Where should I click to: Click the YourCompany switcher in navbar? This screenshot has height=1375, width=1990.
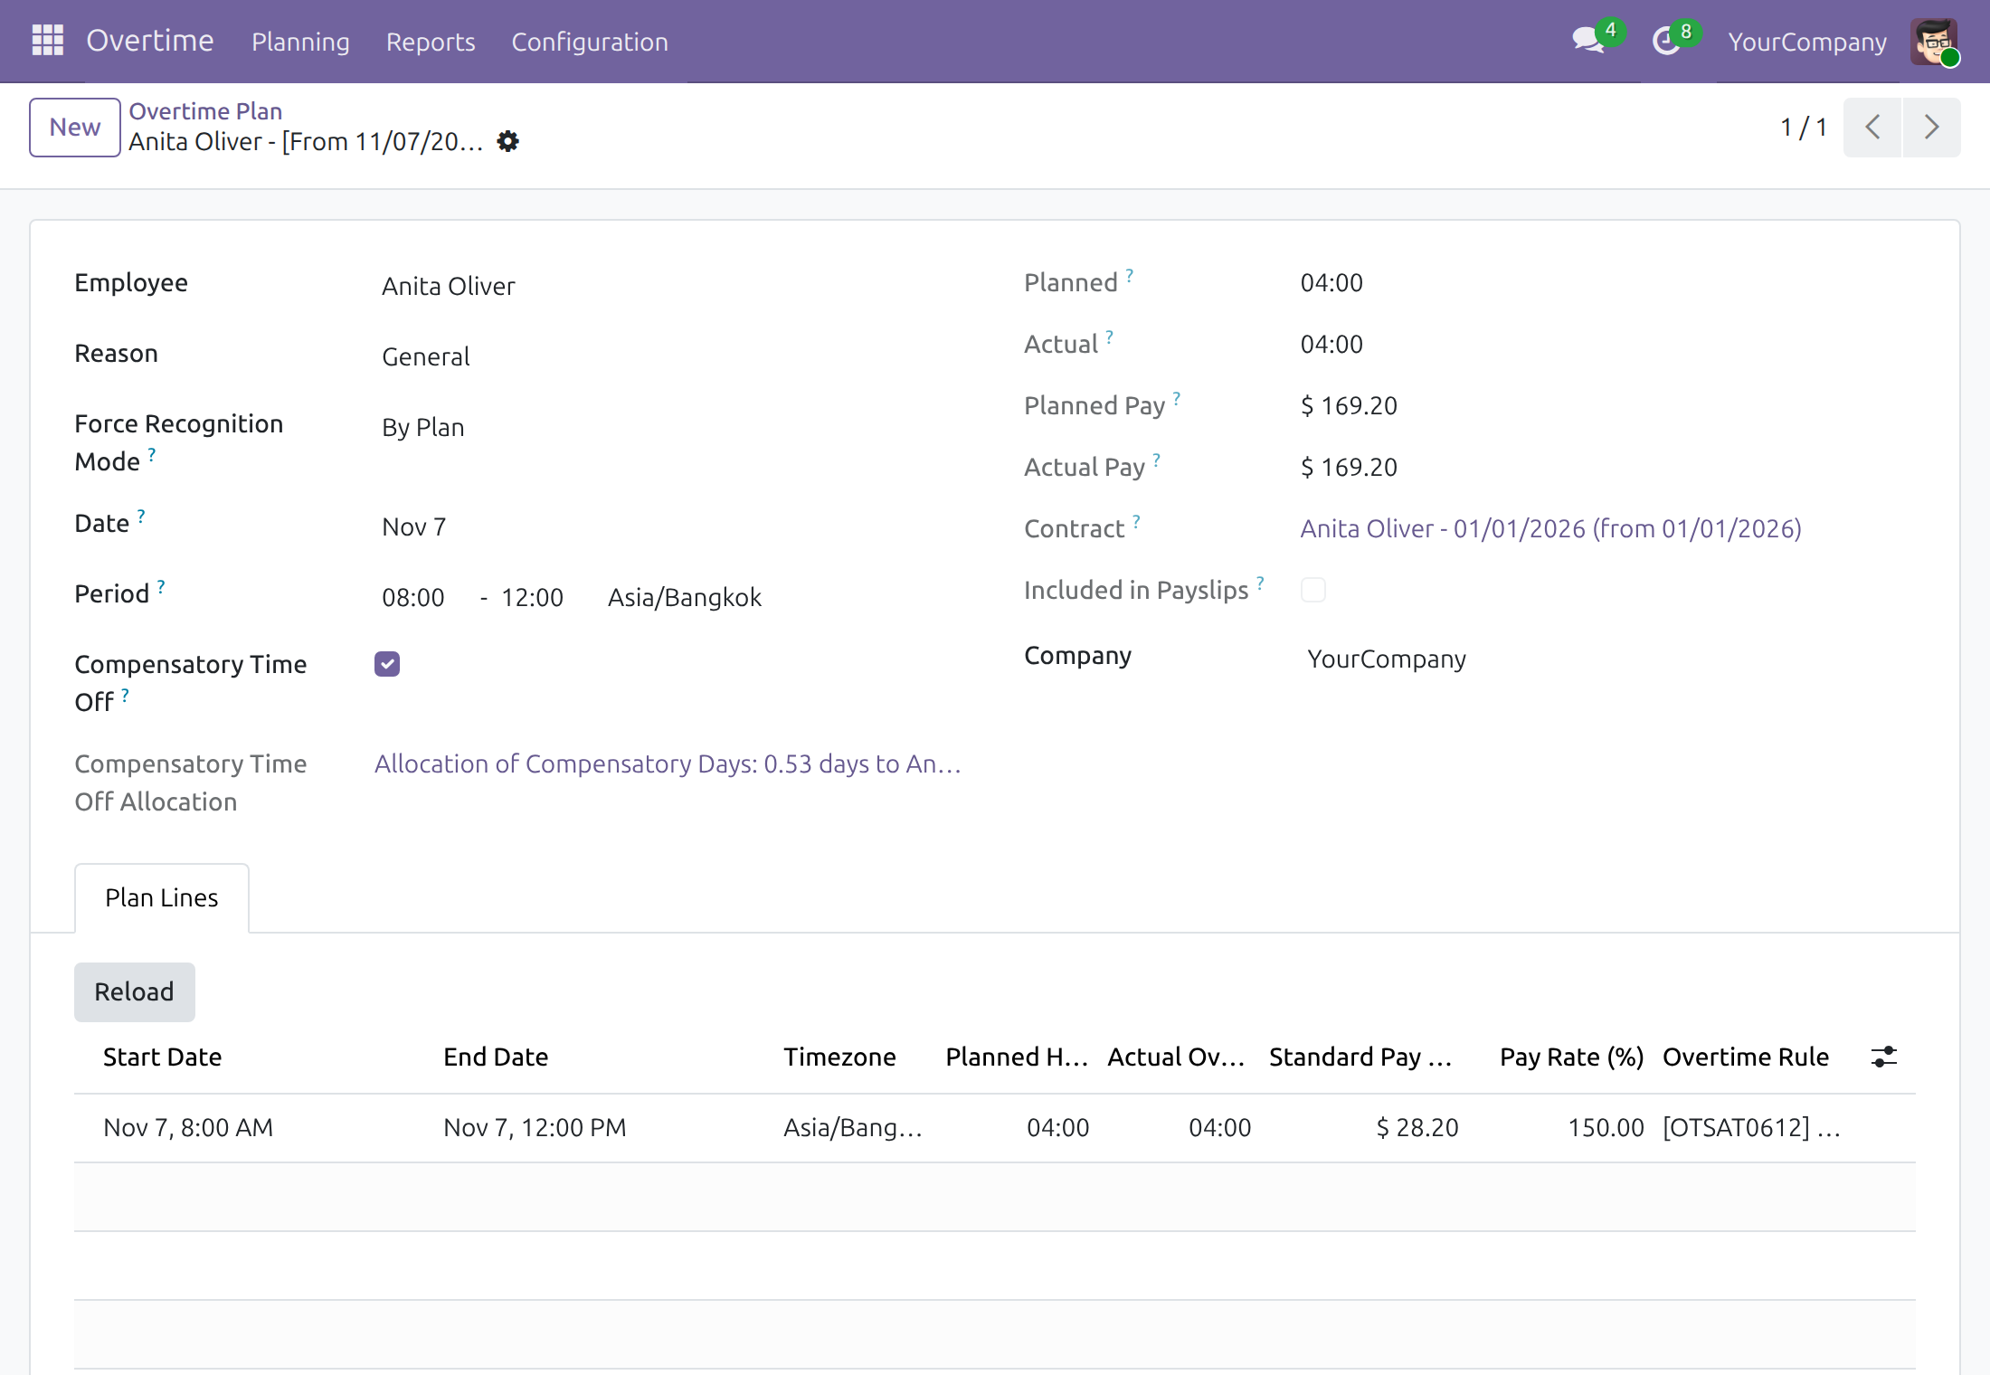pos(1807,42)
